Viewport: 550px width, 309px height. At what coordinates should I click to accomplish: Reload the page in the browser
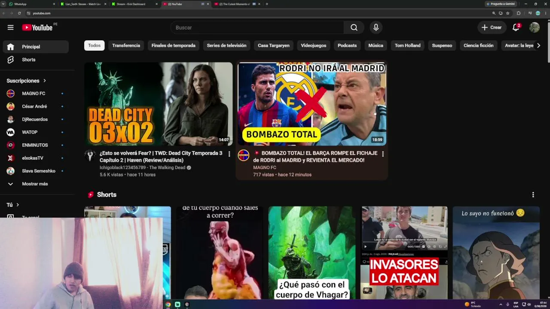(19, 13)
